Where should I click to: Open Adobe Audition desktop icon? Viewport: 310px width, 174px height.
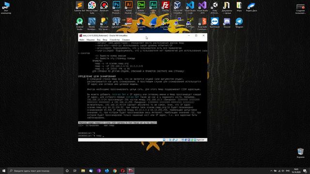tap(153, 8)
